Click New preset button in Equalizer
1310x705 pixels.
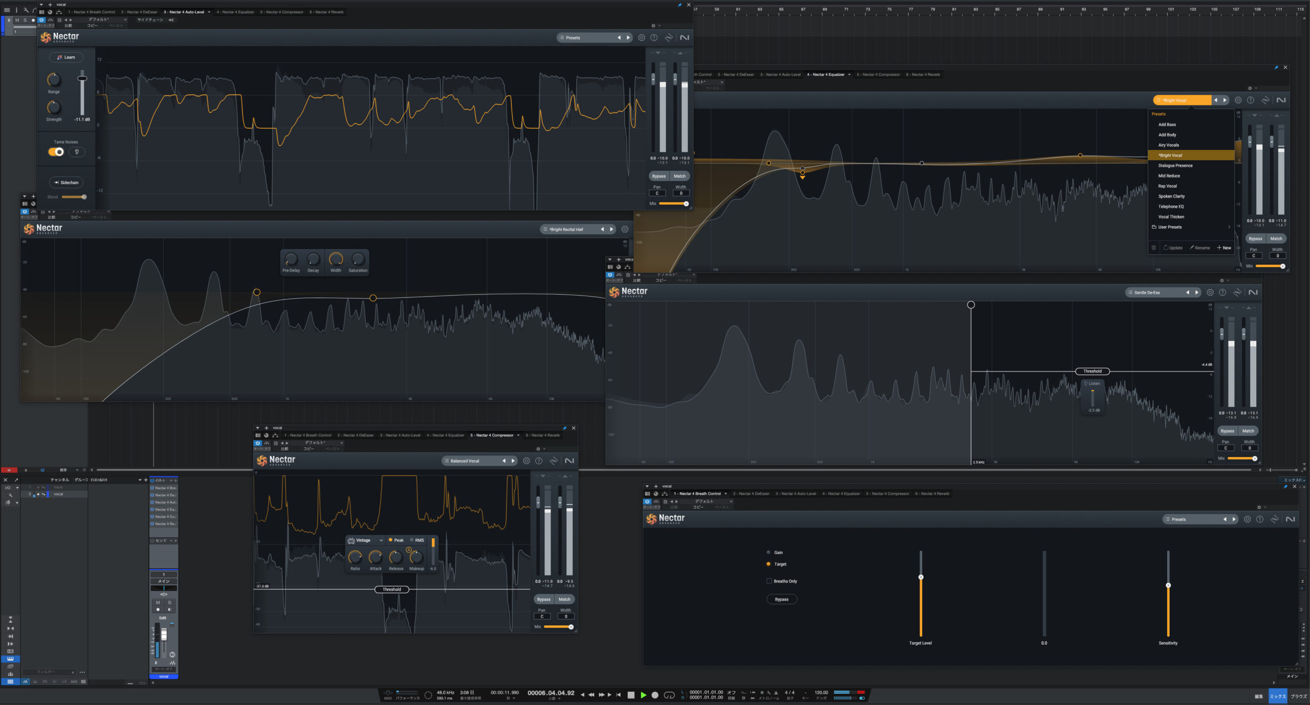1225,248
